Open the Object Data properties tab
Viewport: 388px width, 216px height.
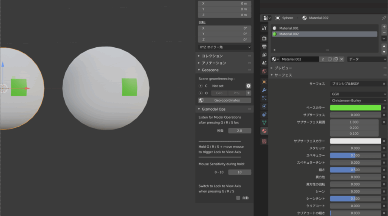pos(264,122)
